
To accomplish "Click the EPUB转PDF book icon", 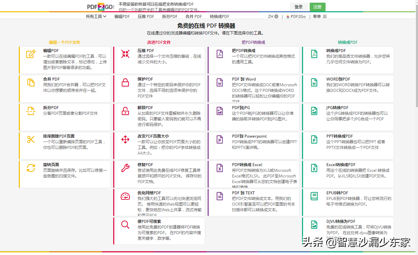I will [x=314, y=196].
